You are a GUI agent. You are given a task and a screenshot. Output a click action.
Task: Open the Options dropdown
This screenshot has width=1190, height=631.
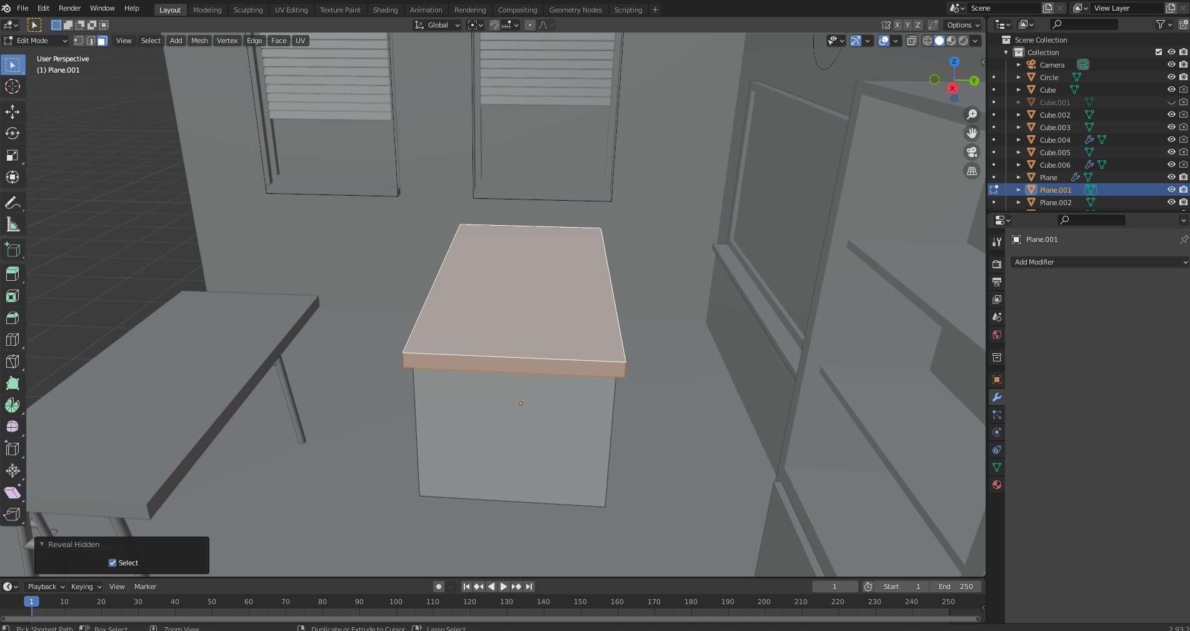[964, 25]
